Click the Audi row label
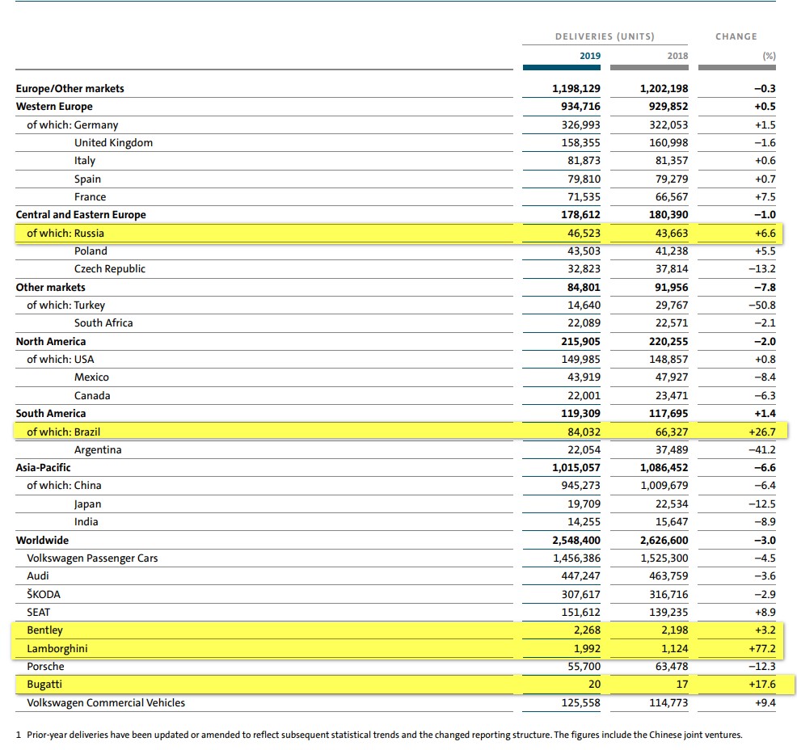797x750 pixels. (38, 575)
